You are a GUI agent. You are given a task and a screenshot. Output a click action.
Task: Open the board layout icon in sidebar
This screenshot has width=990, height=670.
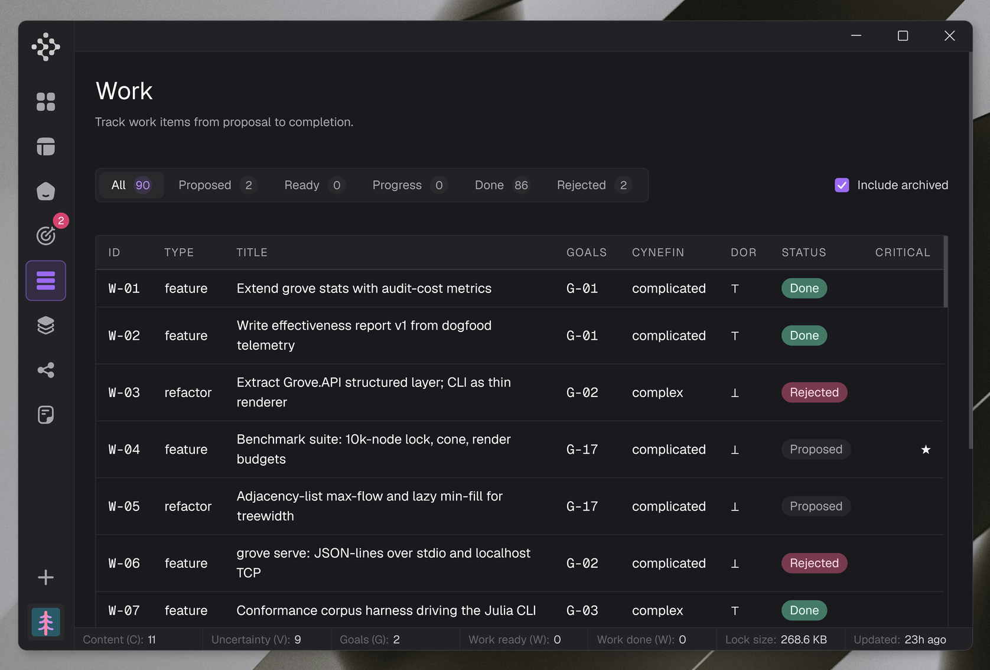[x=45, y=147]
